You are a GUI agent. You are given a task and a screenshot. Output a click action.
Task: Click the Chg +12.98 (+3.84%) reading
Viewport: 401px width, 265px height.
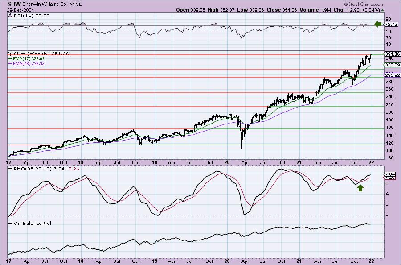coord(357,10)
